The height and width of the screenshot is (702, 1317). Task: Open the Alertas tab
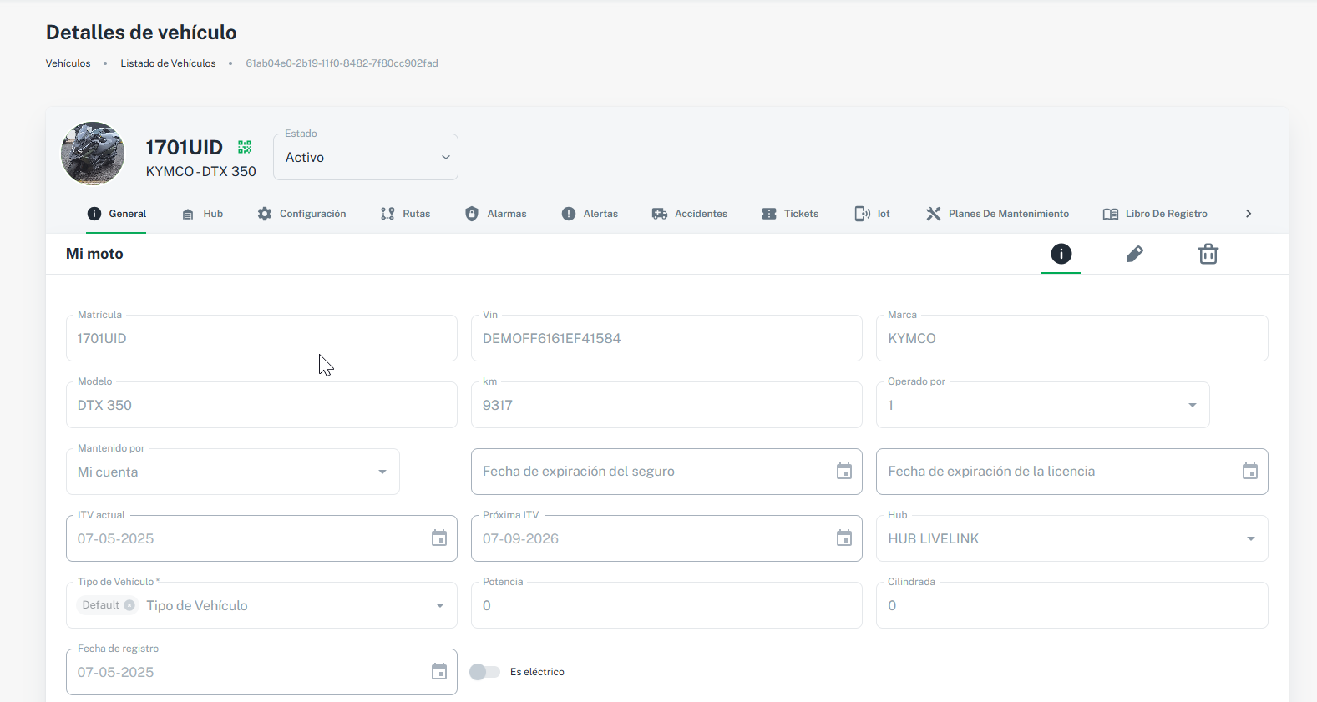(590, 214)
